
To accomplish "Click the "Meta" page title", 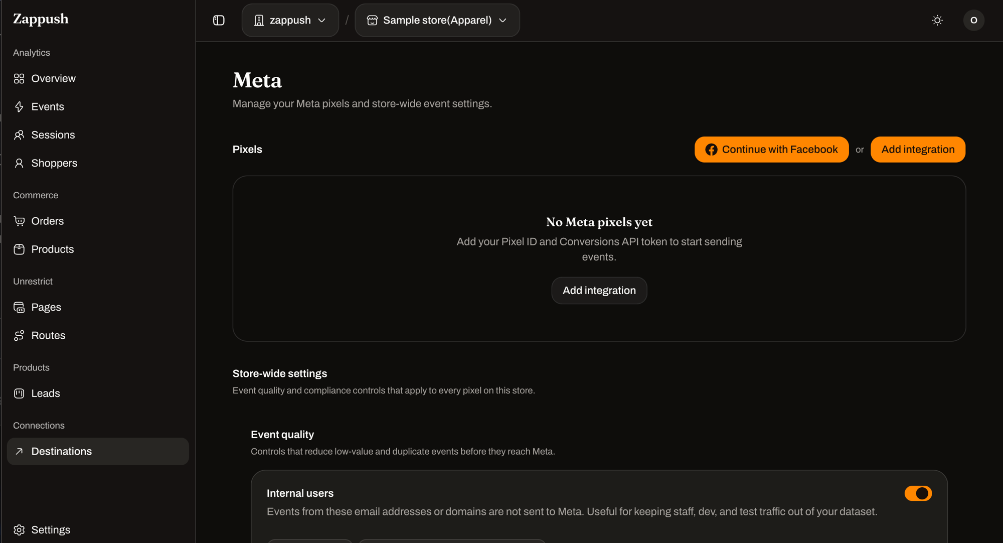I will 257,80.
